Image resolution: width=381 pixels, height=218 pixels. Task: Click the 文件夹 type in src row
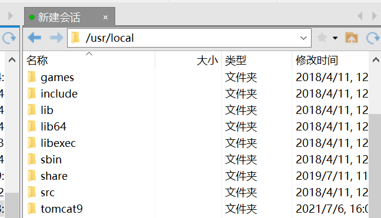tap(241, 193)
